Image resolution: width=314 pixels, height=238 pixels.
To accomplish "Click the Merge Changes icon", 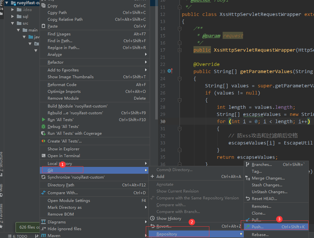I will [x=248, y=178].
